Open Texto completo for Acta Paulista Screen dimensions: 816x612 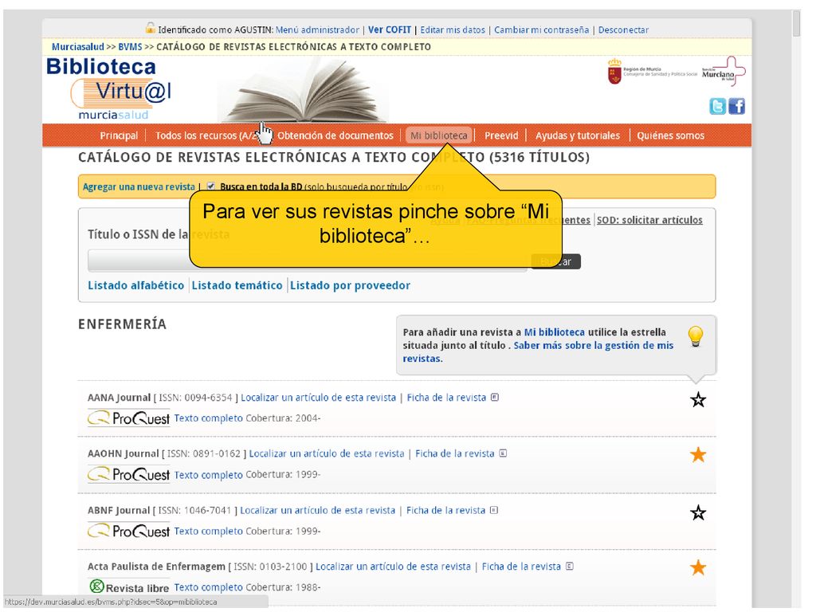pyautogui.click(x=209, y=587)
